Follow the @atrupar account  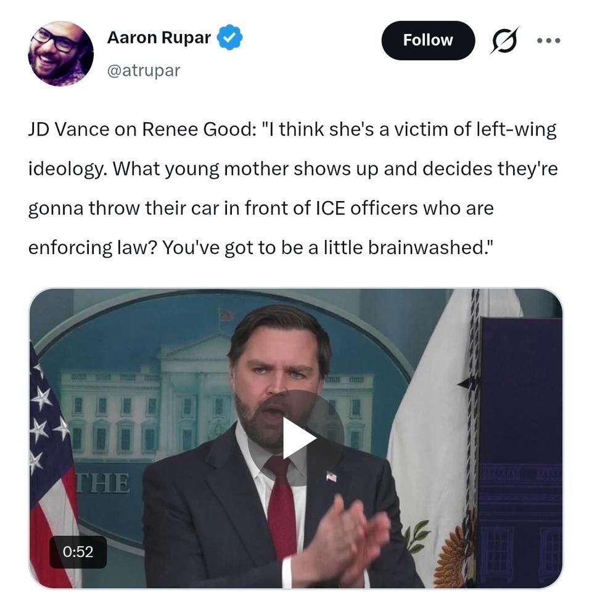click(x=428, y=40)
